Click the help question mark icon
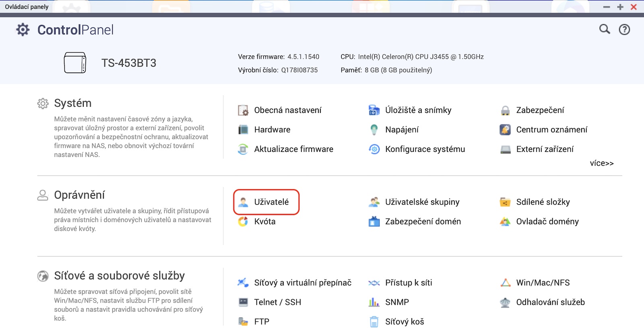This screenshot has height=334, width=644. pyautogui.click(x=624, y=29)
